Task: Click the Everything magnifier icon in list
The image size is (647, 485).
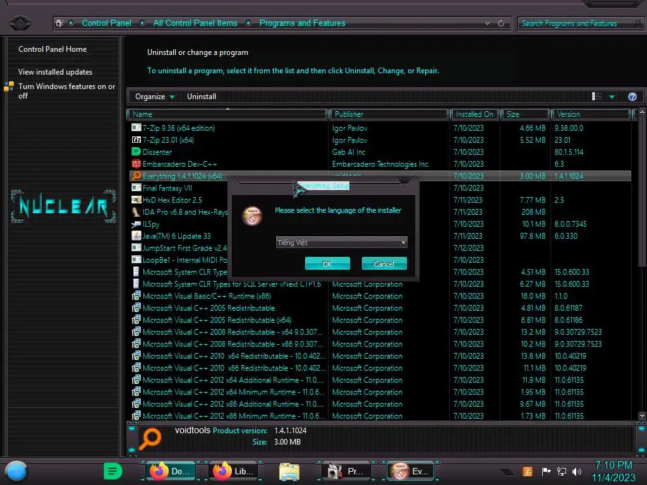Action: coord(136,176)
